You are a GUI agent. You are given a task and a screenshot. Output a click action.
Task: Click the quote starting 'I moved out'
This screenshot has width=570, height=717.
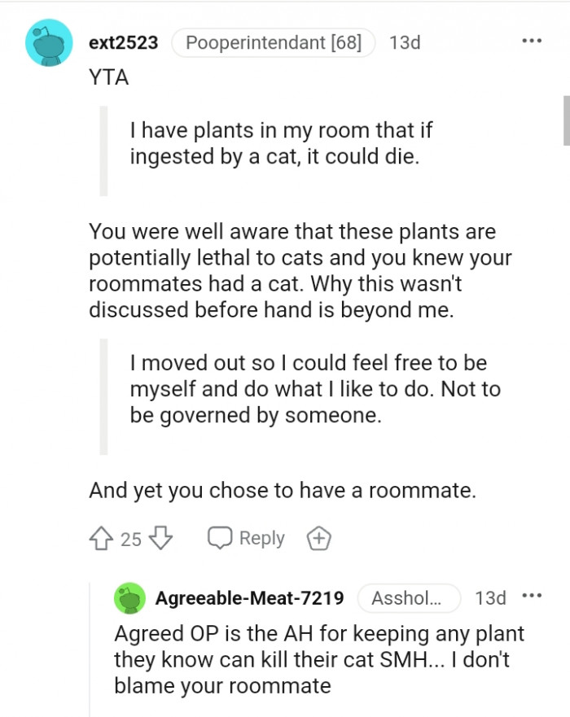tap(313, 389)
